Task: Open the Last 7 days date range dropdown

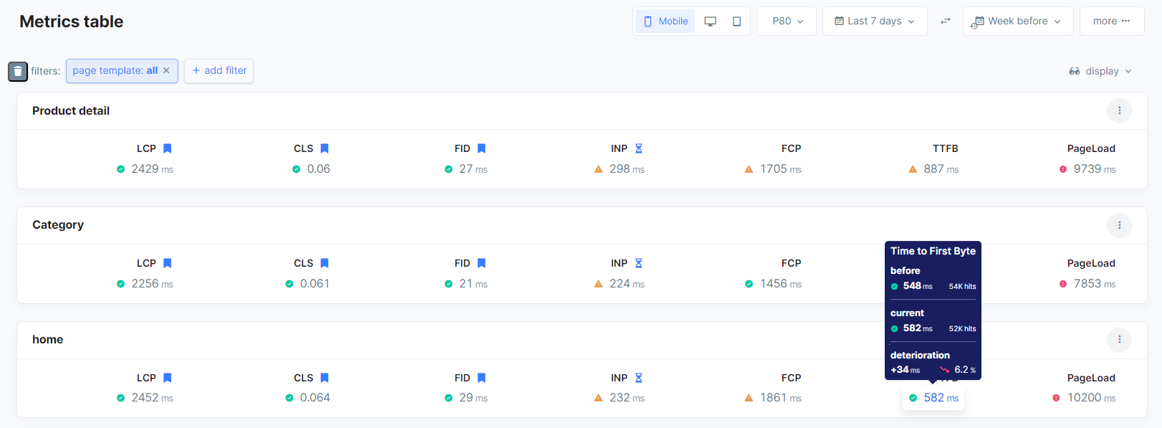Action: (x=875, y=22)
